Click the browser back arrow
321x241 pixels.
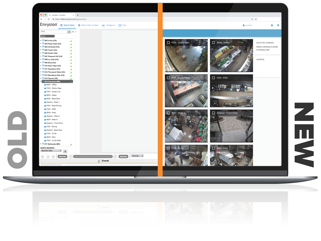tap(41, 19)
